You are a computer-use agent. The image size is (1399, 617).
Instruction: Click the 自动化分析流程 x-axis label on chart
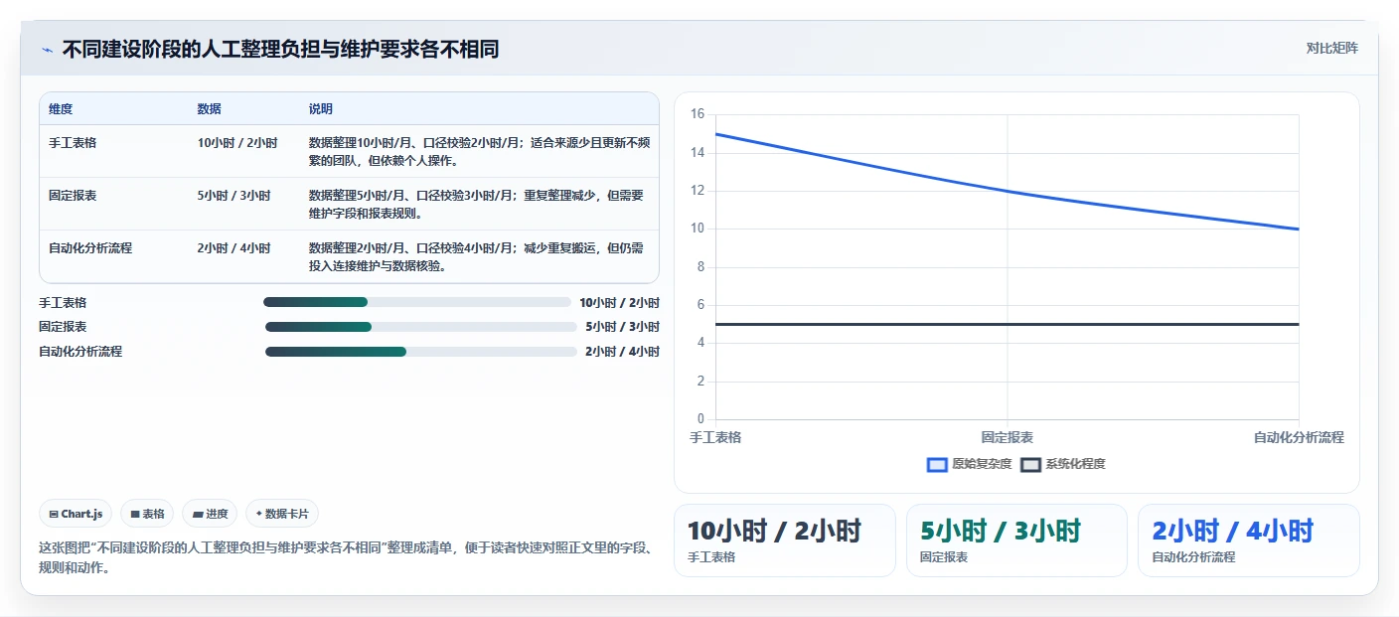click(1299, 437)
